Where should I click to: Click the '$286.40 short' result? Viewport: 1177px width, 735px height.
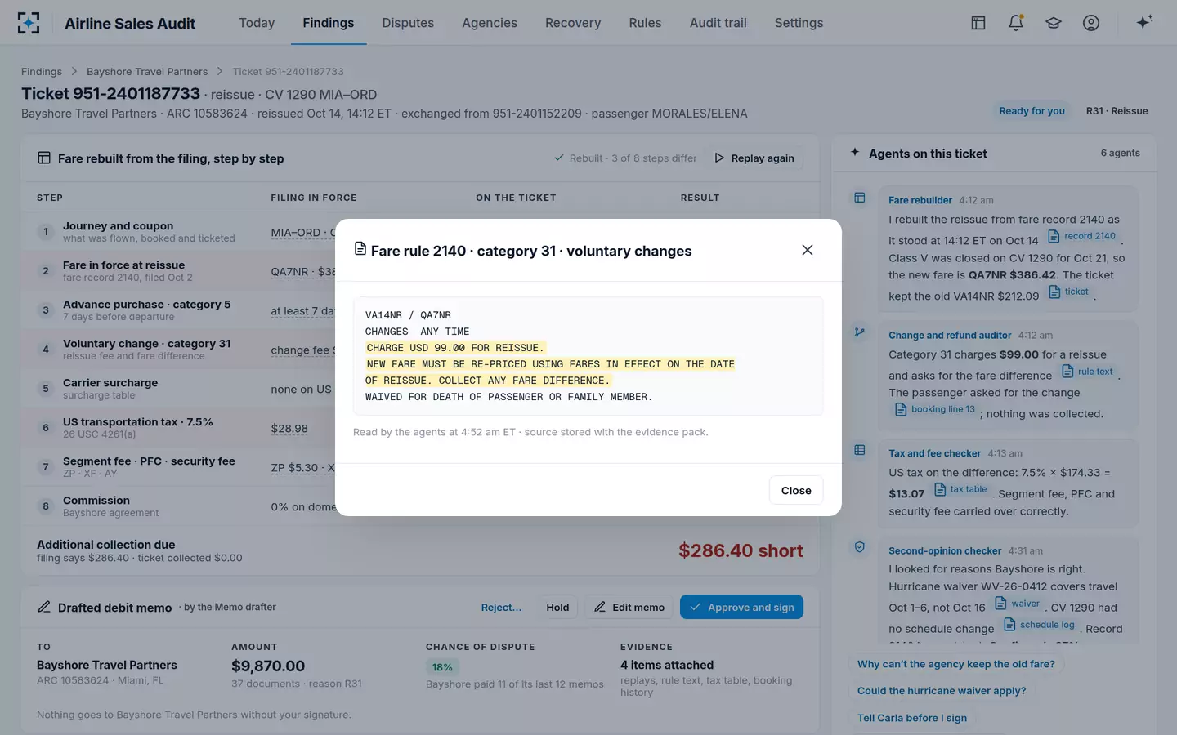point(741,550)
